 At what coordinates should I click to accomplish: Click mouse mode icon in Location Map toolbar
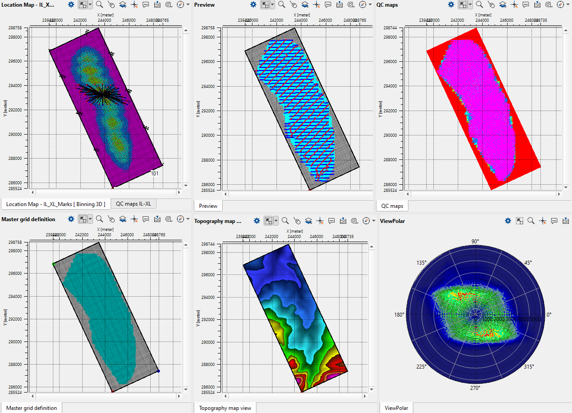(111, 4)
